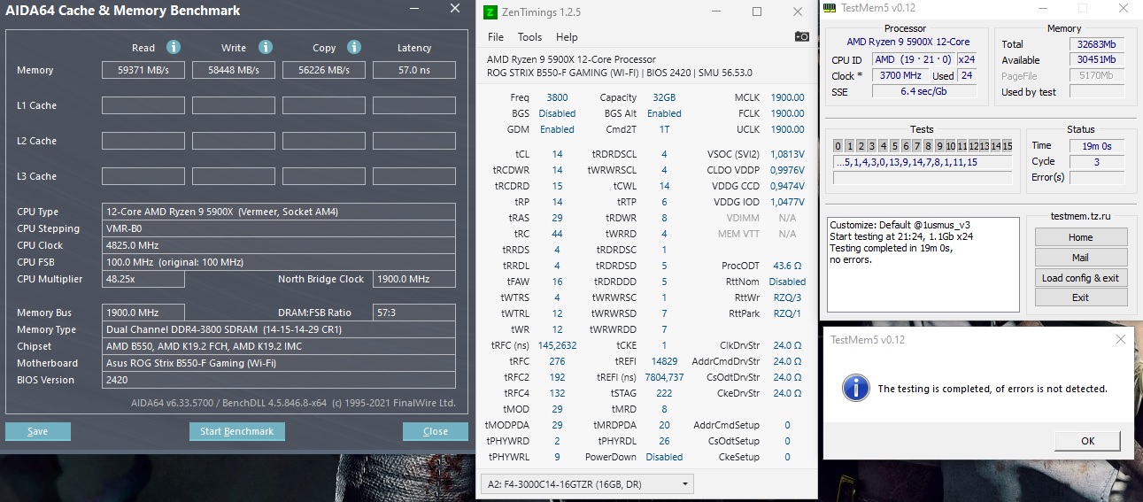Click the Memory Read value 59371 MB/s
The image size is (1143, 502).
[x=143, y=70]
